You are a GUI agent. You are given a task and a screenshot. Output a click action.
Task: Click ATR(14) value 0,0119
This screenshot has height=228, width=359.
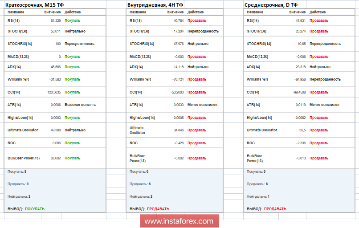(301, 105)
